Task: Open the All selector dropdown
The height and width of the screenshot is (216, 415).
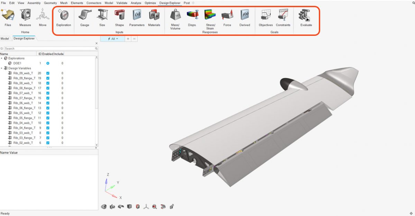Action: (x=113, y=39)
